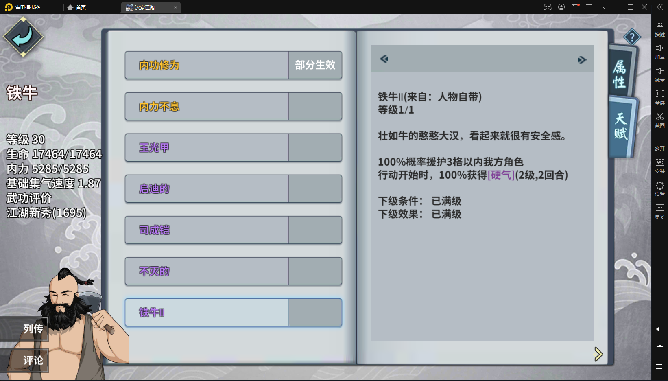Viewport: 668px width, 381px height.
Task: Decrease volume with 减量 icon
Action: point(660,74)
